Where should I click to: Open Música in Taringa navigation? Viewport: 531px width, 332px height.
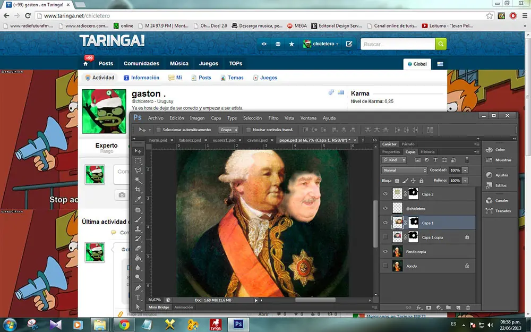click(179, 63)
